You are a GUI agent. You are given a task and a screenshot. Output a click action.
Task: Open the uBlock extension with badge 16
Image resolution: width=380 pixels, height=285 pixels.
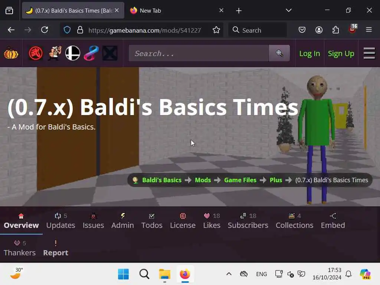[353, 29]
